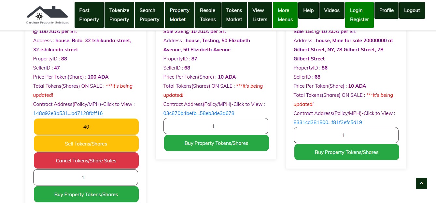Image resolution: width=436 pixels, height=203 pixels.
Task: Log out using the Logout button
Action: [412, 10]
